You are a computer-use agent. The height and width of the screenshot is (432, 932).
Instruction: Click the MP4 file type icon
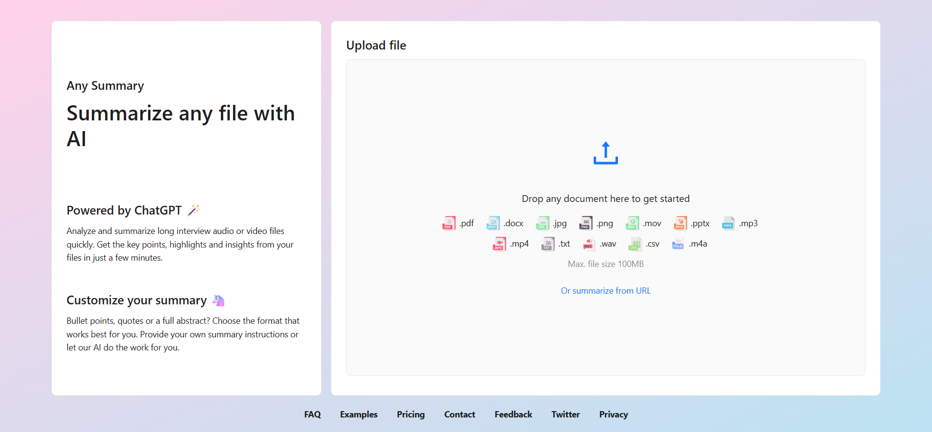click(x=499, y=244)
